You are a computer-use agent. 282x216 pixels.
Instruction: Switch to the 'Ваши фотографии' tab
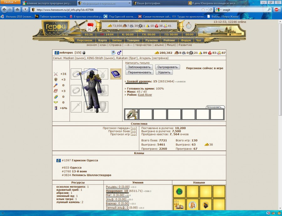pos(159,3)
